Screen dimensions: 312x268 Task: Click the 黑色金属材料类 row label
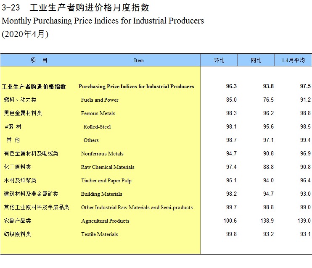coord(23,113)
